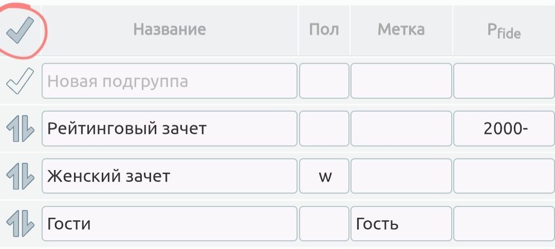Click the checkmark beside Новая подгруппа
The width and height of the screenshot is (555, 249).
[x=20, y=81]
